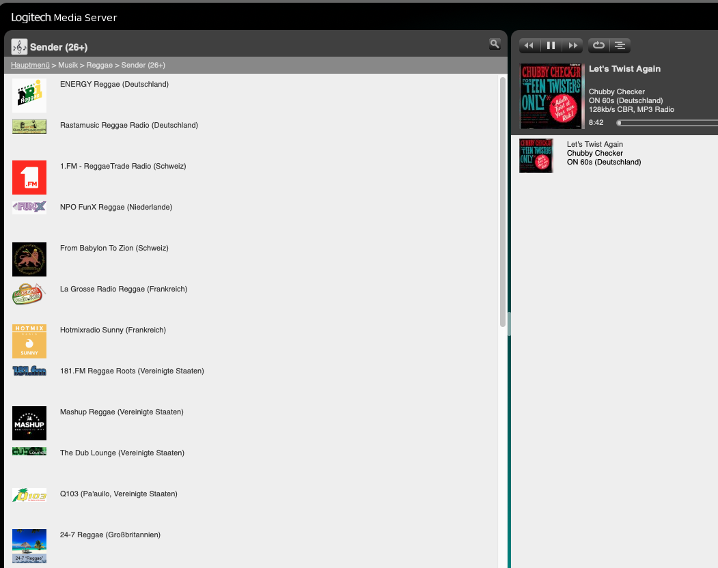Image resolution: width=718 pixels, height=568 pixels.
Task: Click the Q103 station logo
Action: click(x=29, y=495)
